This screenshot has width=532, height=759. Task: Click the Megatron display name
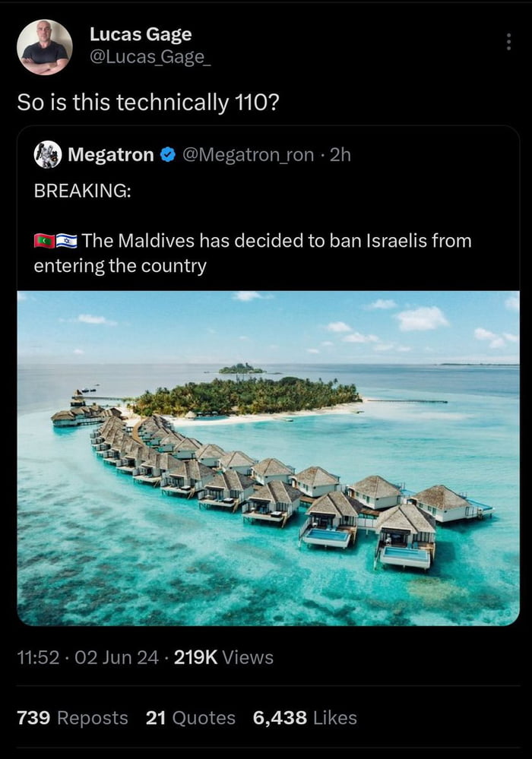coord(110,155)
